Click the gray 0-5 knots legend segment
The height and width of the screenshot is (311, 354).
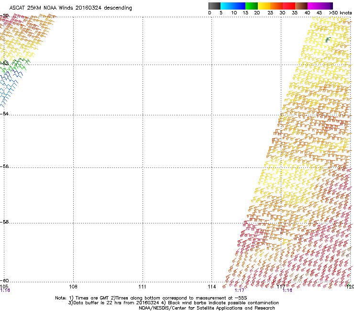pyautogui.click(x=214, y=6)
